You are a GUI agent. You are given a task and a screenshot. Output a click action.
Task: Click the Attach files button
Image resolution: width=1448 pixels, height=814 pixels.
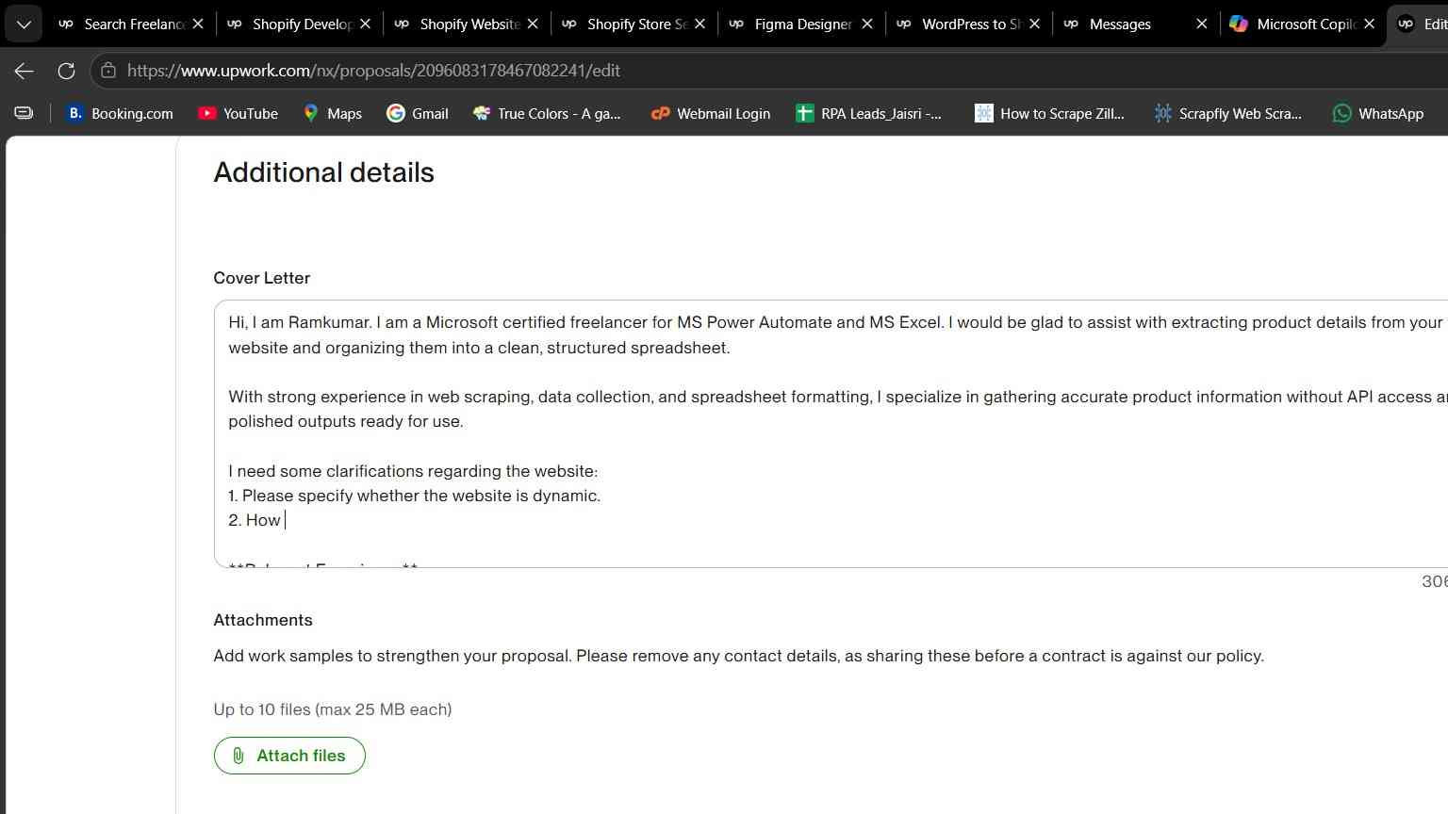tap(289, 756)
